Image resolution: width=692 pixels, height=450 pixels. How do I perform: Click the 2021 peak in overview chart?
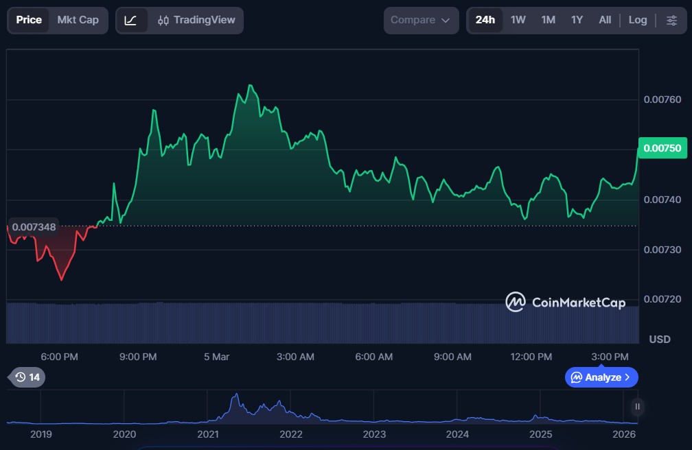tap(236, 396)
